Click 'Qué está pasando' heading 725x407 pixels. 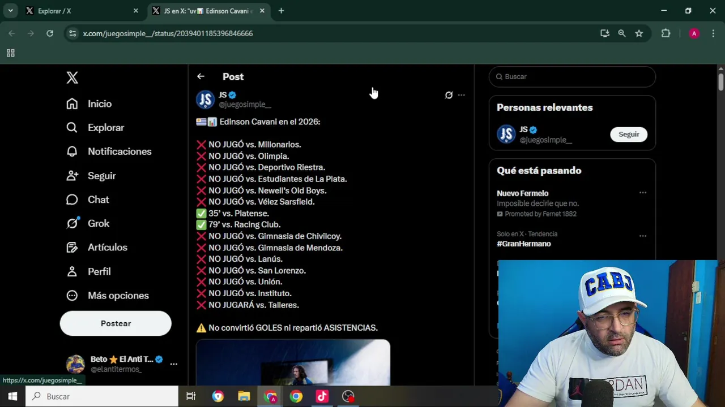539,171
